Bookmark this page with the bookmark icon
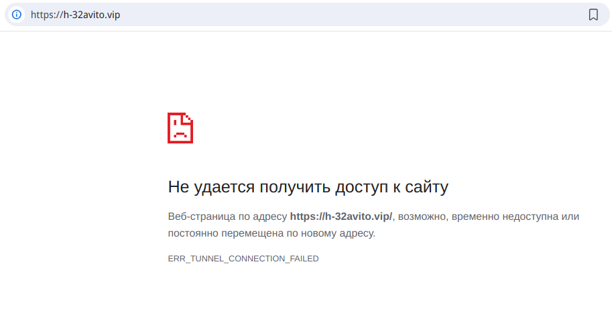 tap(593, 15)
